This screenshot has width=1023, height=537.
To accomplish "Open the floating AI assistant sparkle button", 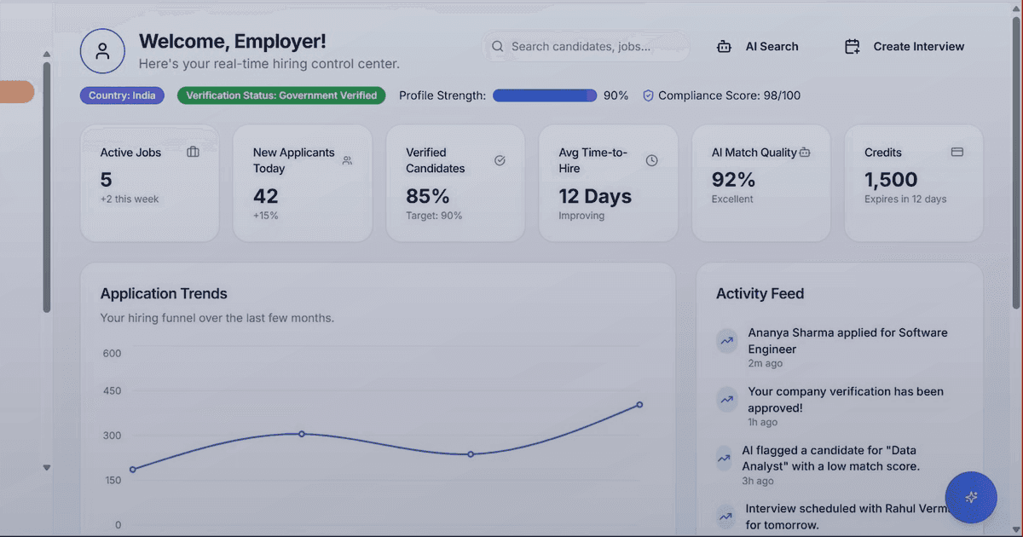I will 971,498.
